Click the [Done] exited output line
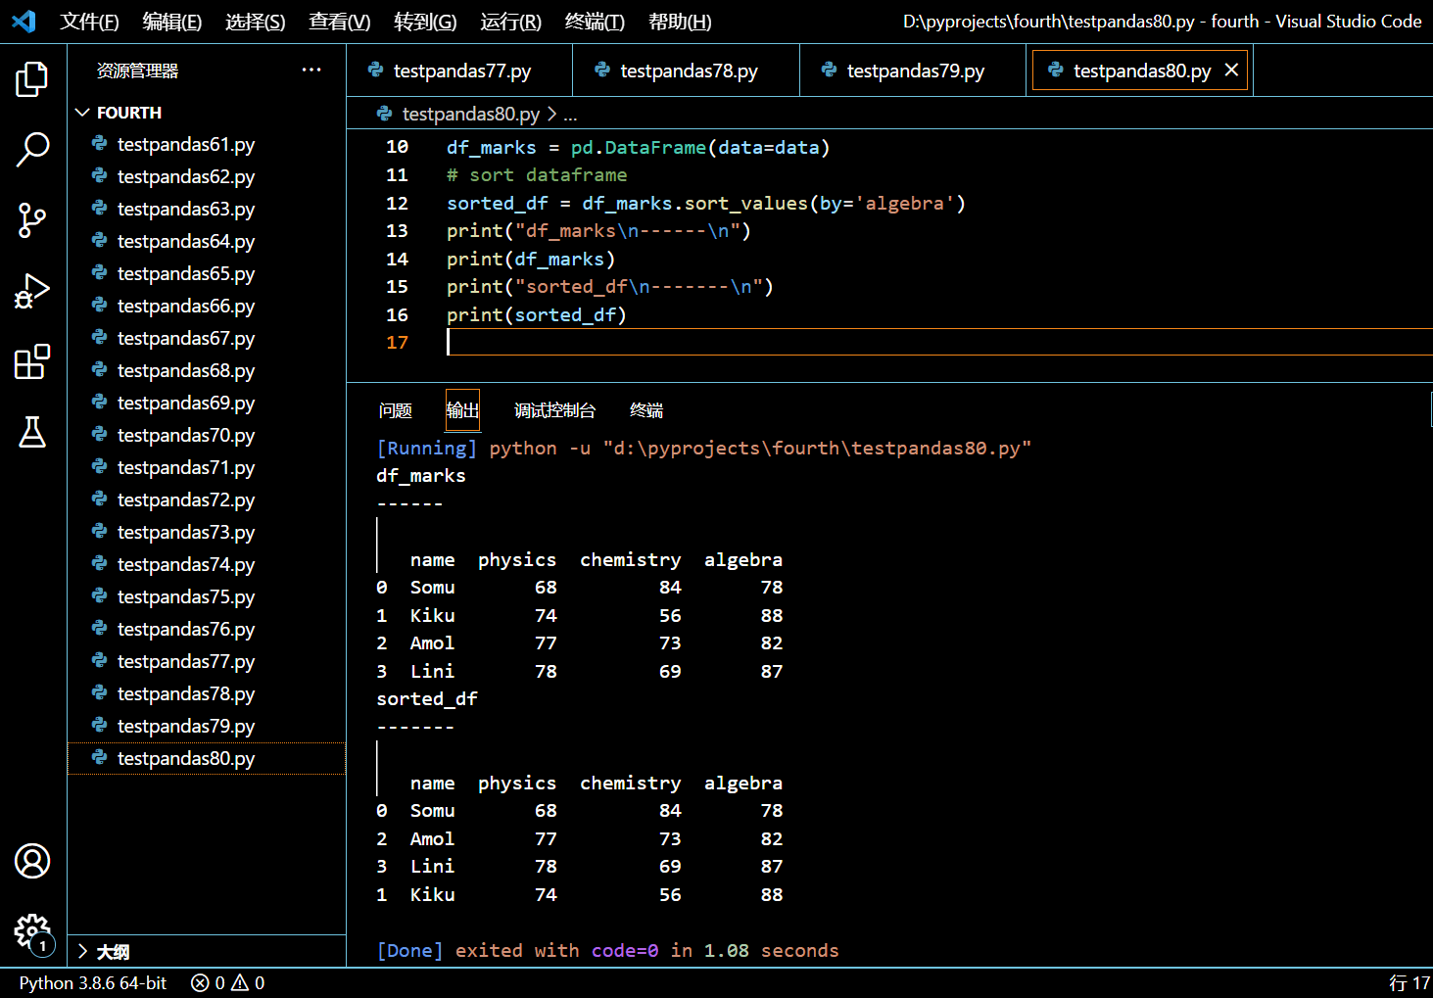This screenshot has height=998, width=1433. pyautogui.click(x=607, y=951)
